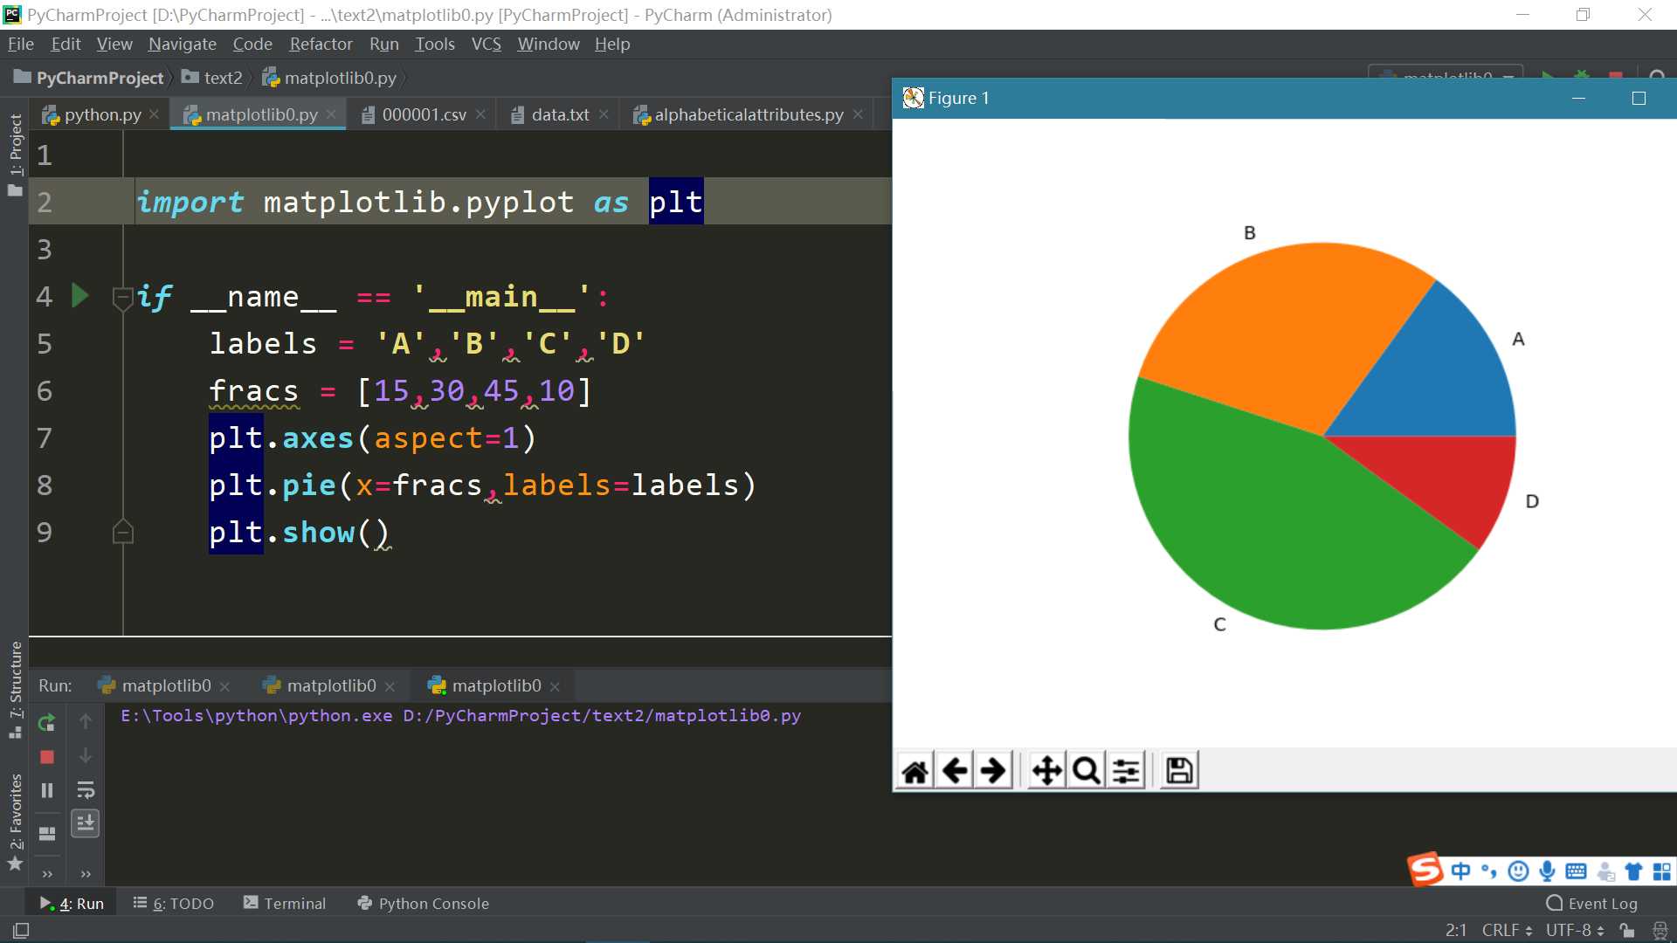Toggle read-only lock icon in status bar
The width and height of the screenshot is (1677, 943).
[x=1626, y=931]
